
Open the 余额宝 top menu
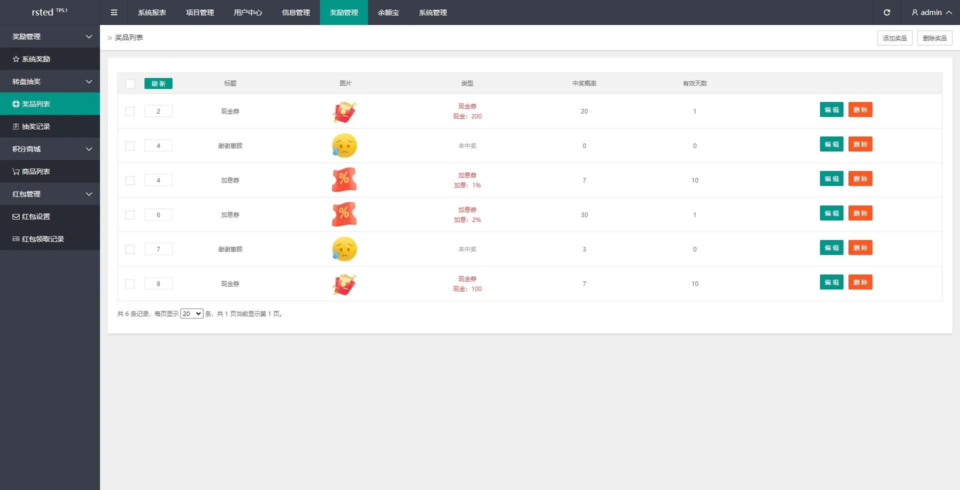coord(388,12)
